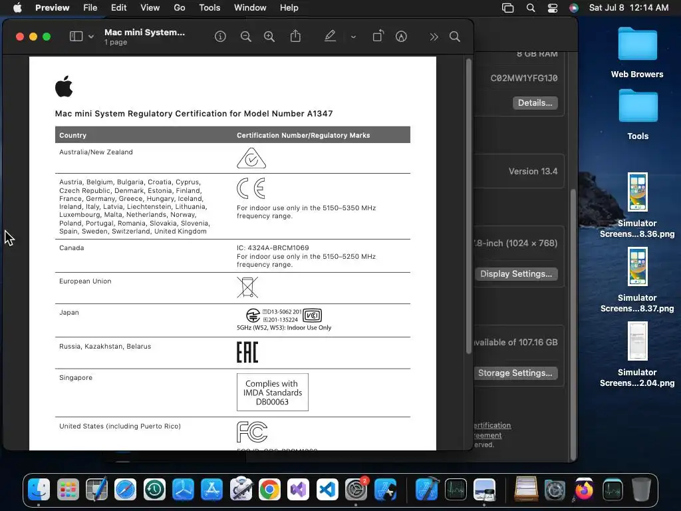This screenshot has width=681, height=511.
Task: Click the Country column header
Action: pyautogui.click(x=73, y=135)
